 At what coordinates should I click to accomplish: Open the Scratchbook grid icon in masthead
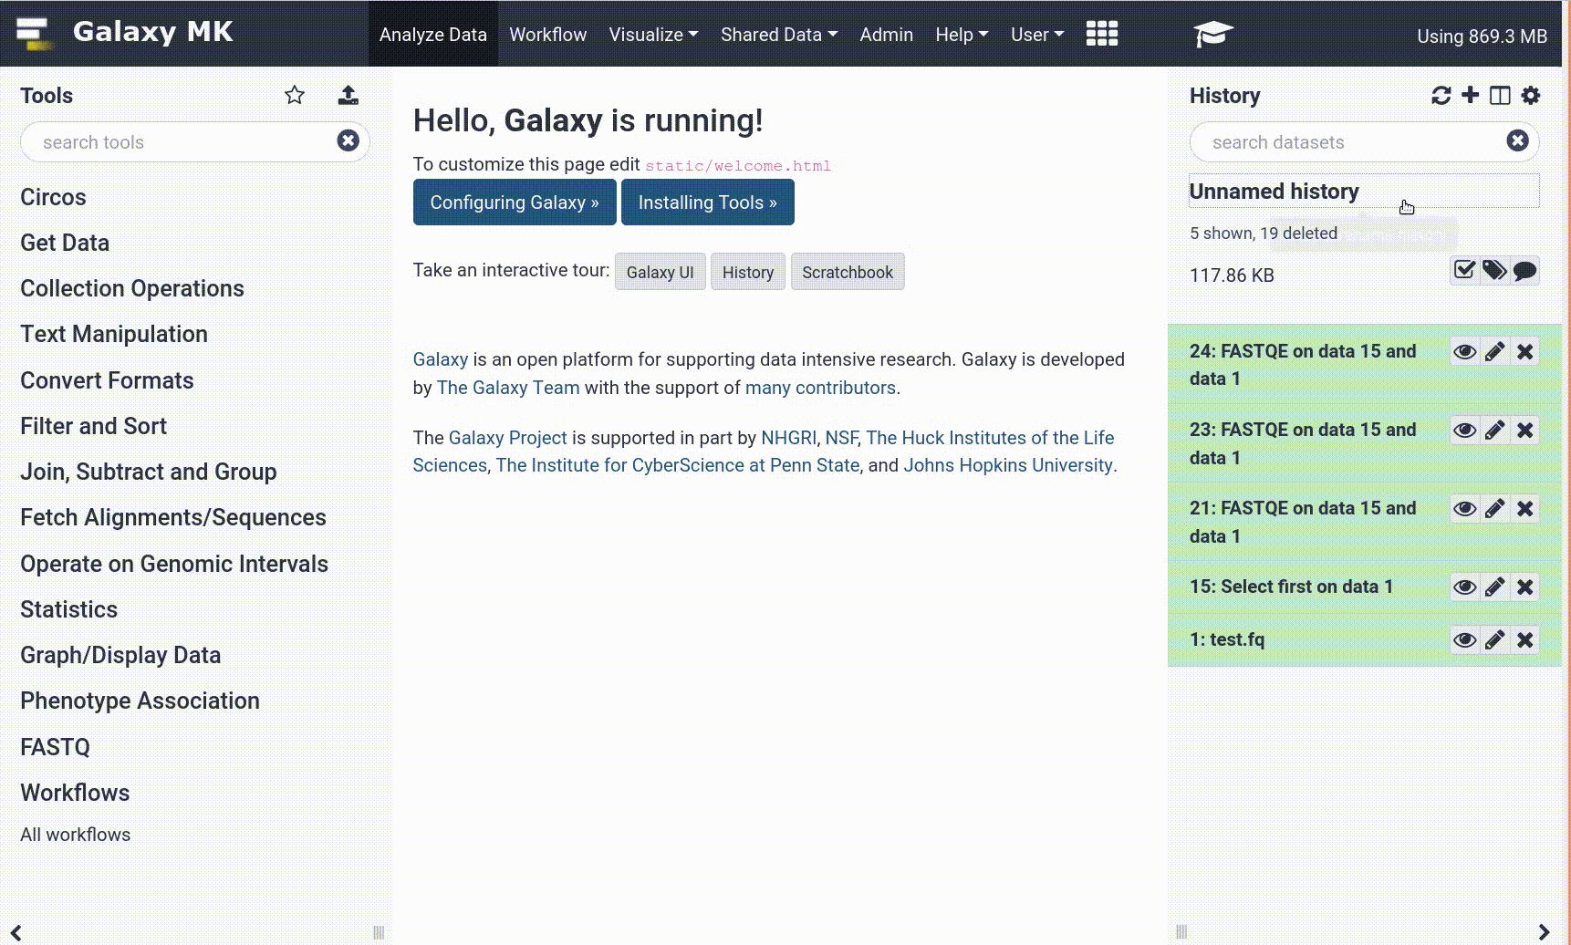click(x=1102, y=34)
